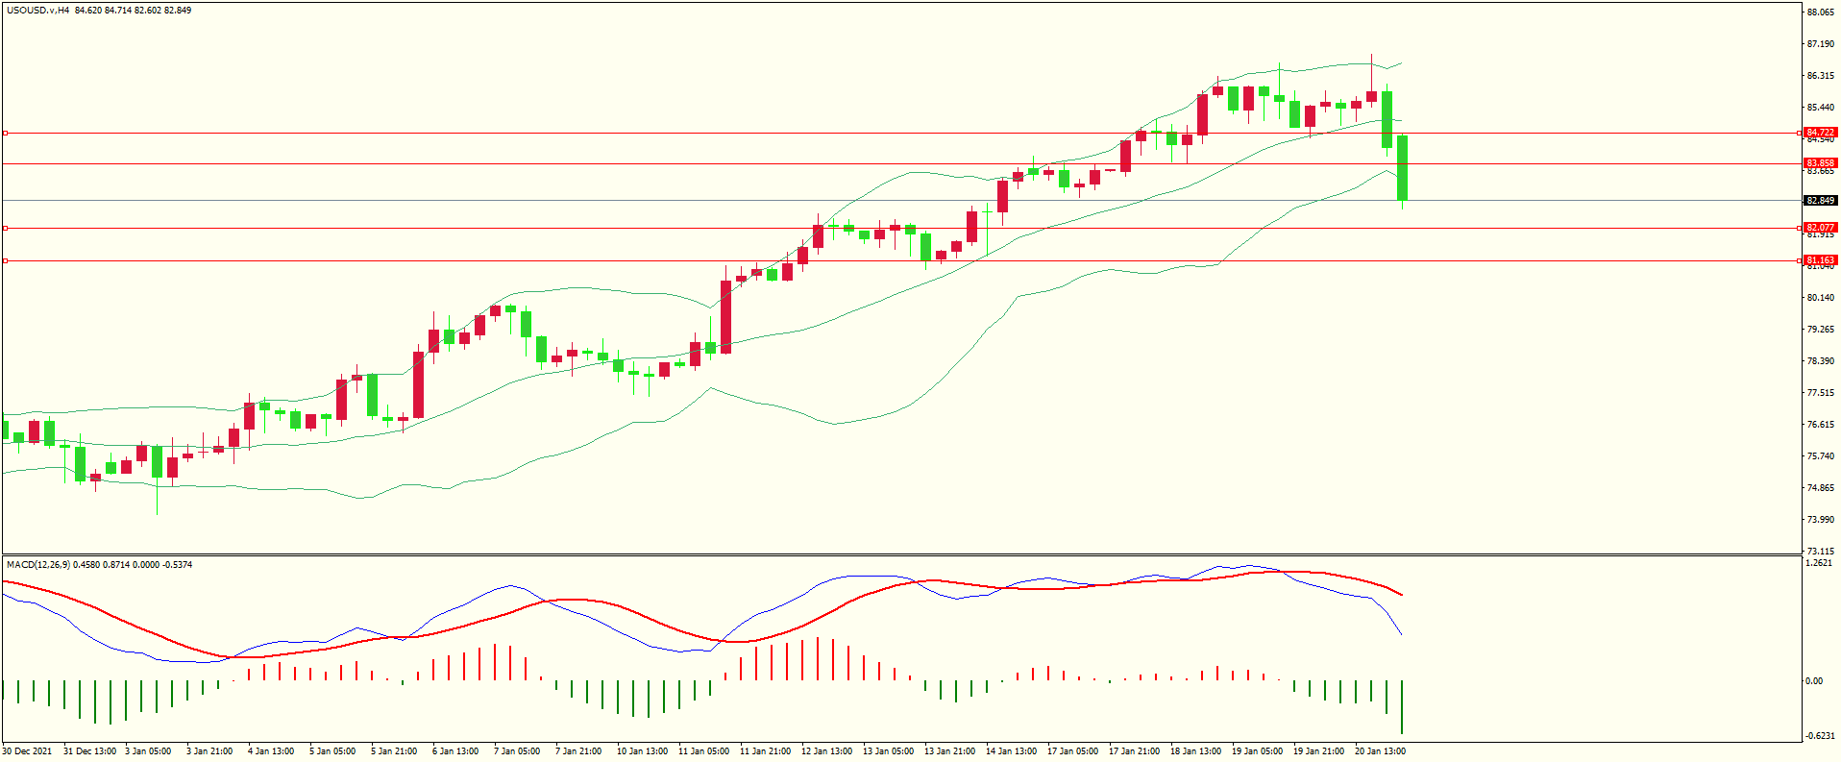
Task: Select the red 83.858 price level label
Action: click(x=1821, y=163)
